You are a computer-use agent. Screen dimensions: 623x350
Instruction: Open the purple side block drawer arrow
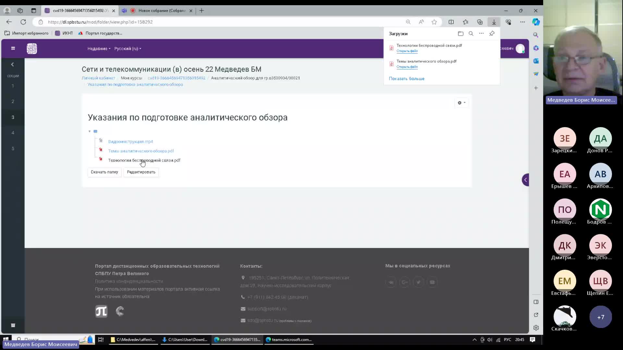tap(525, 180)
